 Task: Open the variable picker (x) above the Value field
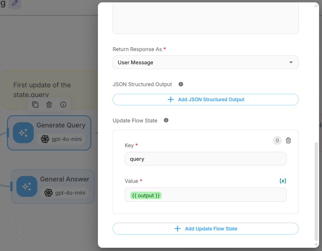pos(283,181)
